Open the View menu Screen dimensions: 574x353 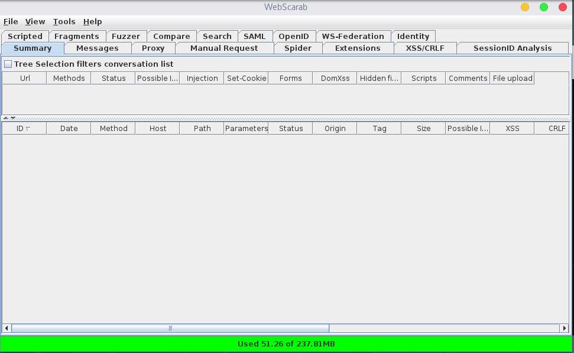tap(35, 22)
